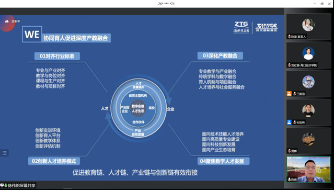Click active microphone icon on speaker's video
The width and height of the screenshot is (334, 190).
pos(289,180)
